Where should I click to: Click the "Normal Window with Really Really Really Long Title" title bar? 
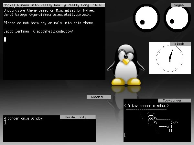coord(54,5)
